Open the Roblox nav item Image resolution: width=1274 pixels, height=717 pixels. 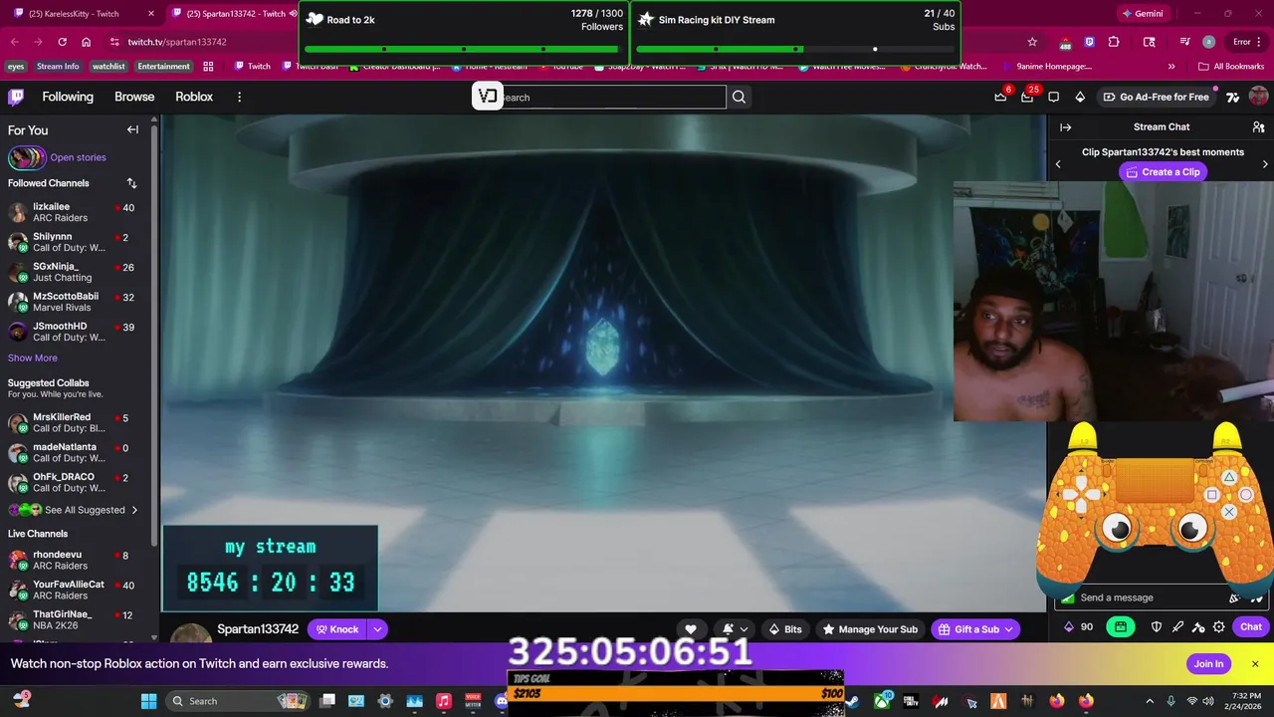coord(194,97)
